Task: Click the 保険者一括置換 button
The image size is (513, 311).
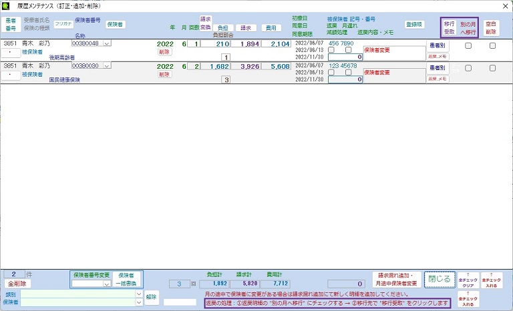Action: [126, 279]
